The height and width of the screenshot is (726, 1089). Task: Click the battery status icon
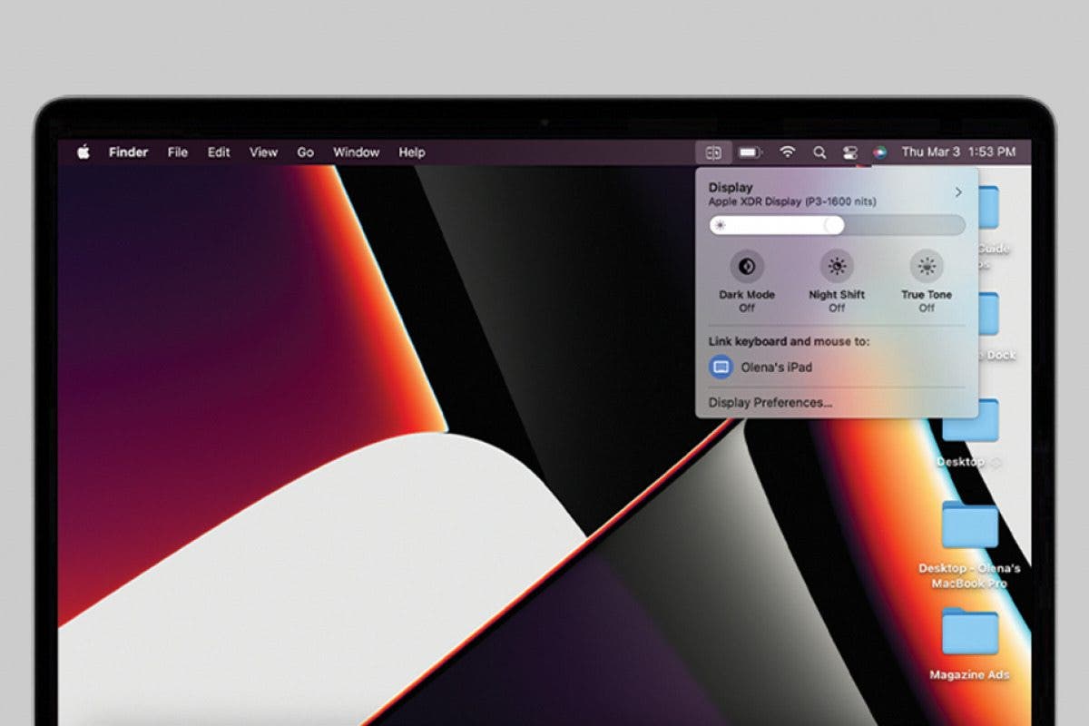pos(749,152)
